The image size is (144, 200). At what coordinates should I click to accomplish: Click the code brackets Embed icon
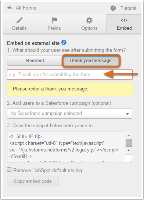point(124,20)
